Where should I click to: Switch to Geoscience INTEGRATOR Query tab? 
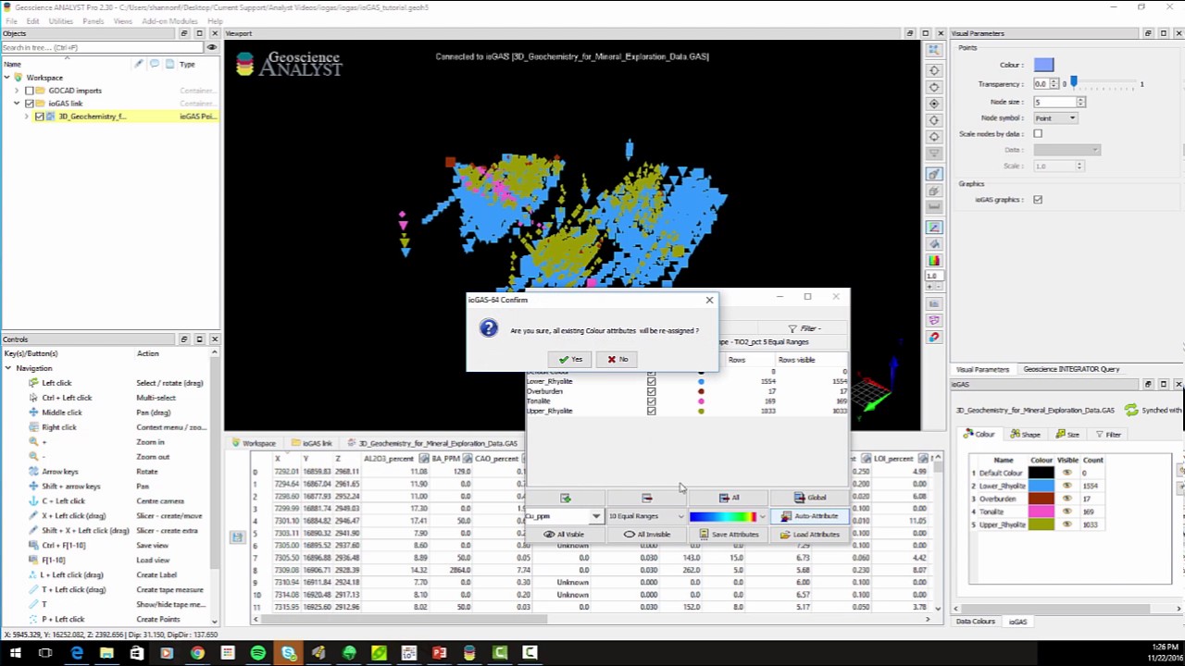(x=1071, y=369)
